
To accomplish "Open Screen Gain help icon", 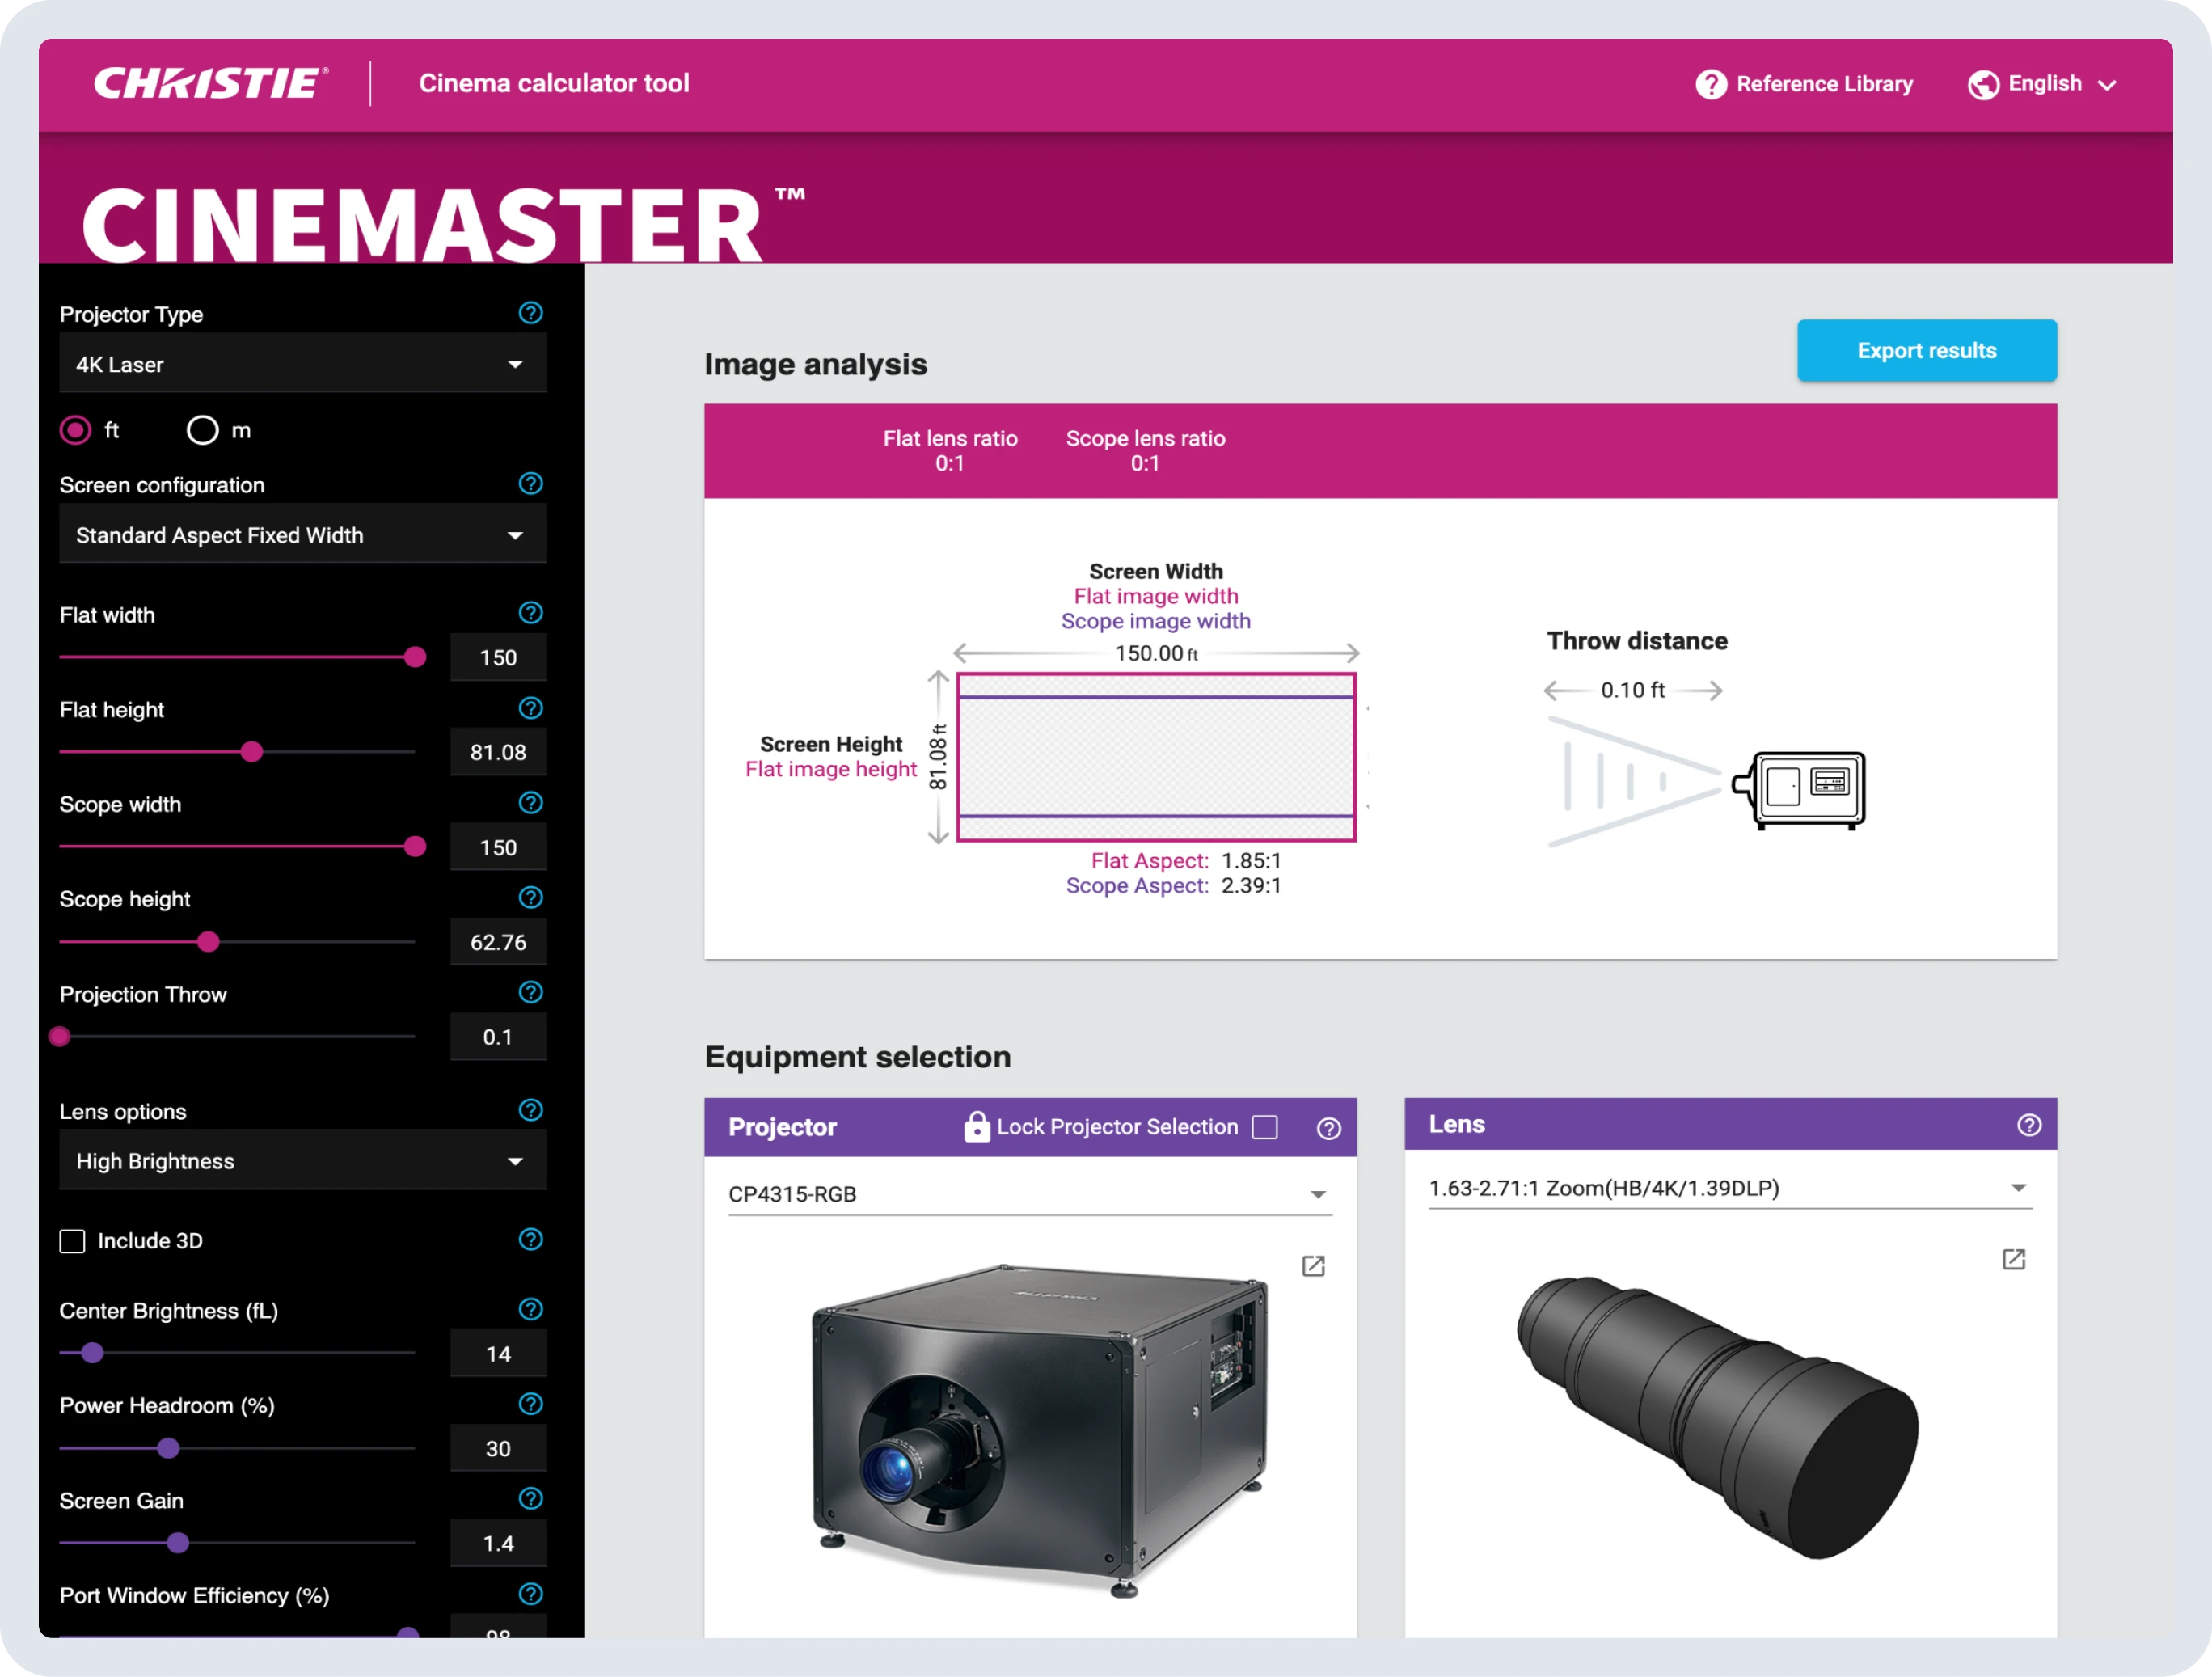I will (x=531, y=1498).
